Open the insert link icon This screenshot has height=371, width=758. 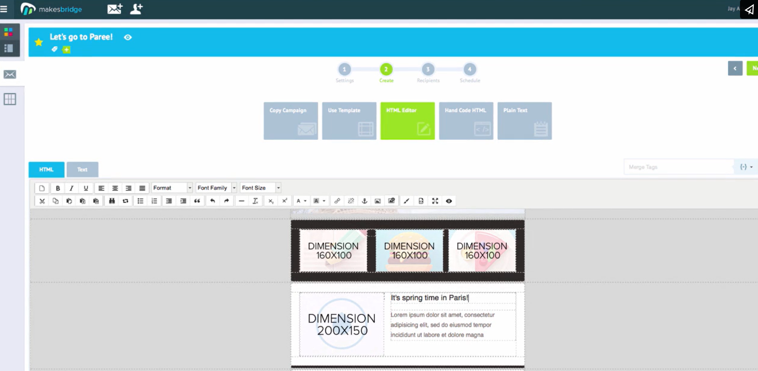pos(337,201)
